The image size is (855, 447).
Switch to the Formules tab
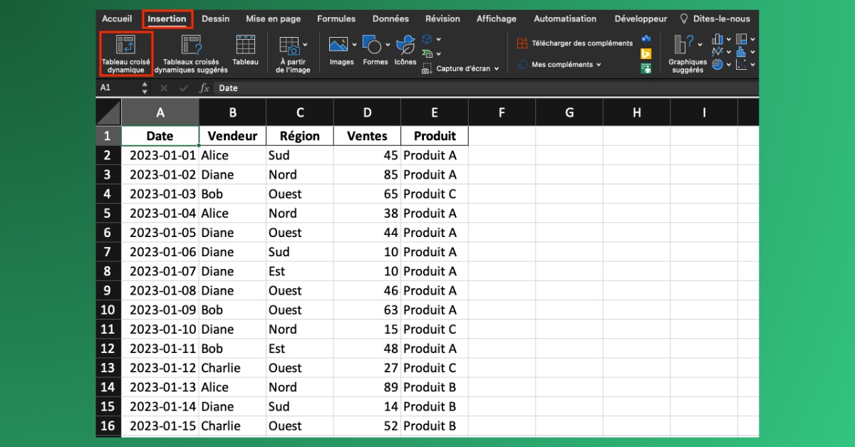coord(336,19)
